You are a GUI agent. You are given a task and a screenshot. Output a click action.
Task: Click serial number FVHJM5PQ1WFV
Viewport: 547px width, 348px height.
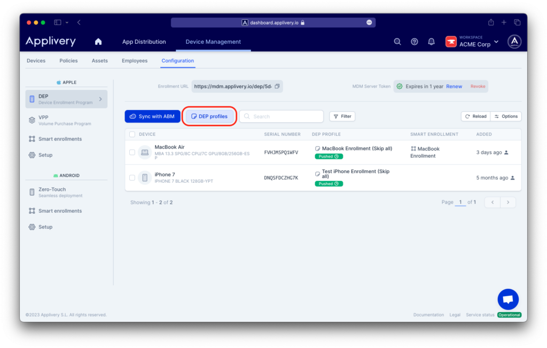(x=281, y=152)
